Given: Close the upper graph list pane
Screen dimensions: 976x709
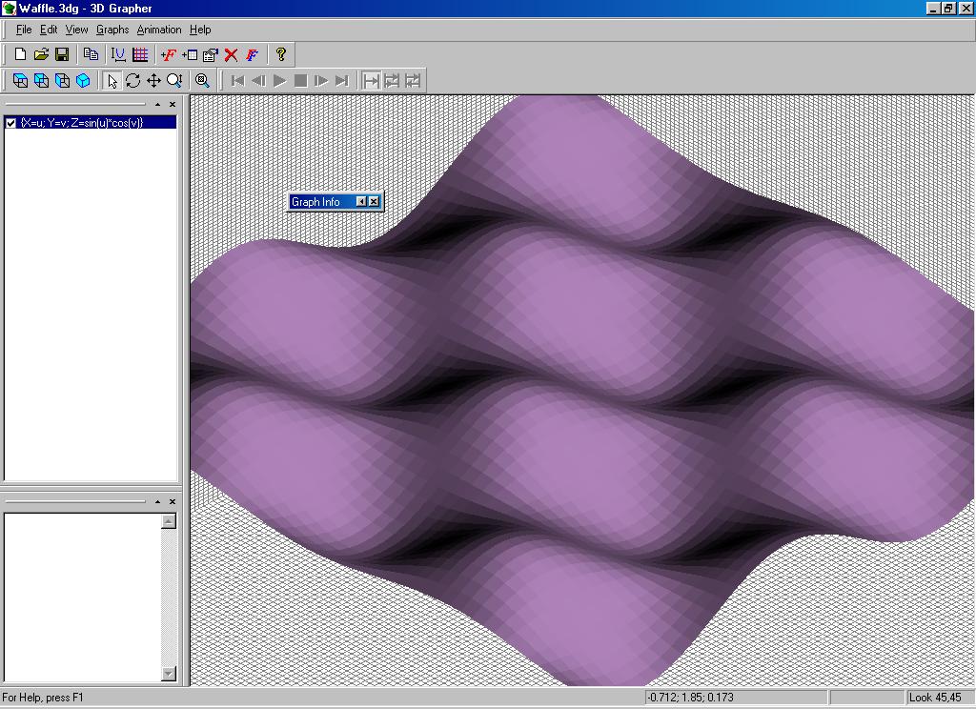Looking at the screenshot, I should [173, 104].
